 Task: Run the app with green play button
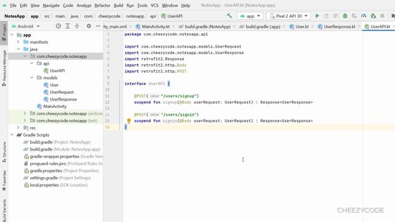317,16
